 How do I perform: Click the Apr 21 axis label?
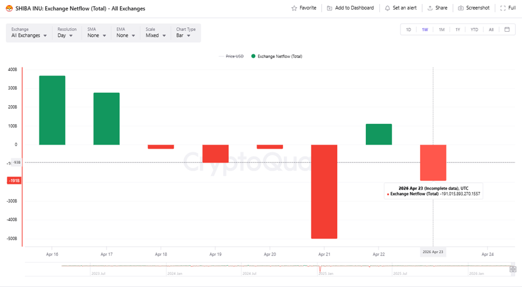(x=324, y=255)
